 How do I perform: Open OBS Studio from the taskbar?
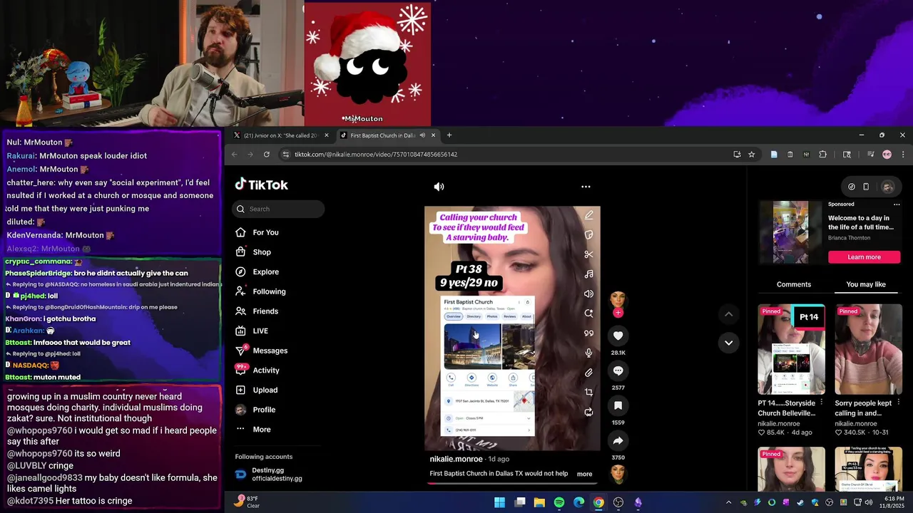coord(618,502)
